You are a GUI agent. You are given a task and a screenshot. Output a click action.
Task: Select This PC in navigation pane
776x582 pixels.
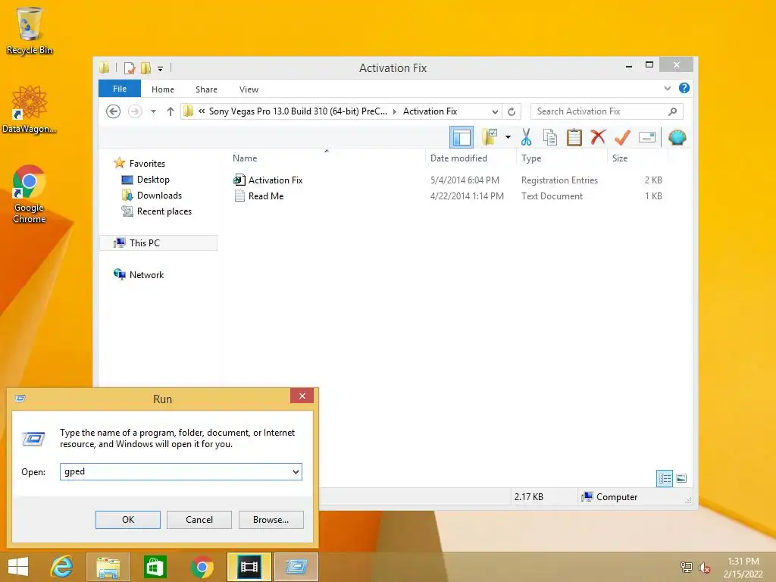click(158, 243)
